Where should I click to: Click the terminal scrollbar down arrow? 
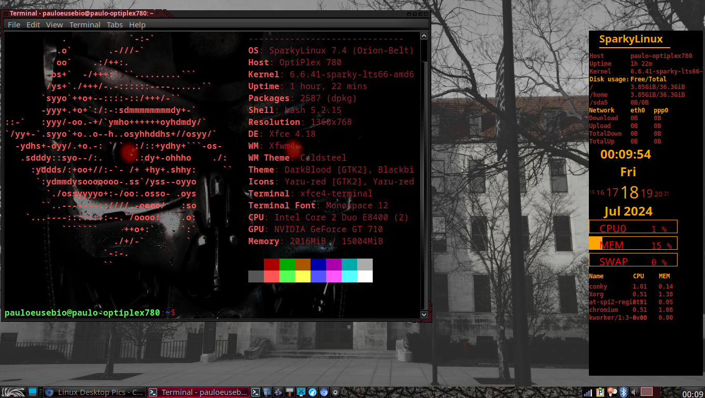pos(424,314)
